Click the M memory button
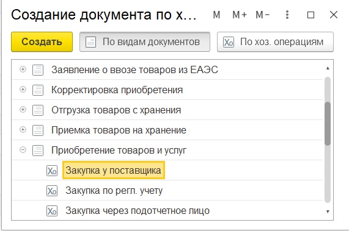The height and width of the screenshot is (231, 349). [x=216, y=15]
